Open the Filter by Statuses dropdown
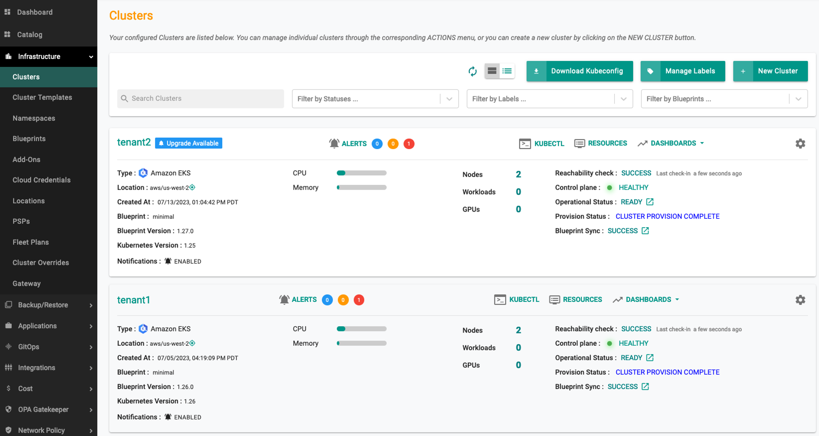Screen dimensions: 819x436 pyautogui.click(x=375, y=99)
